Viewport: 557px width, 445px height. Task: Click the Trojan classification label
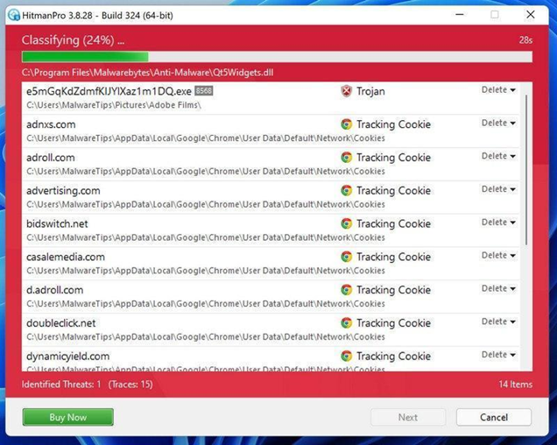click(370, 91)
